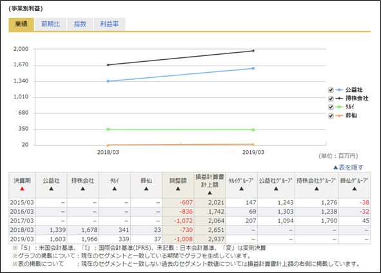Click the 2019/03 table row label
The height and width of the screenshot is (273, 381).
click(22, 240)
